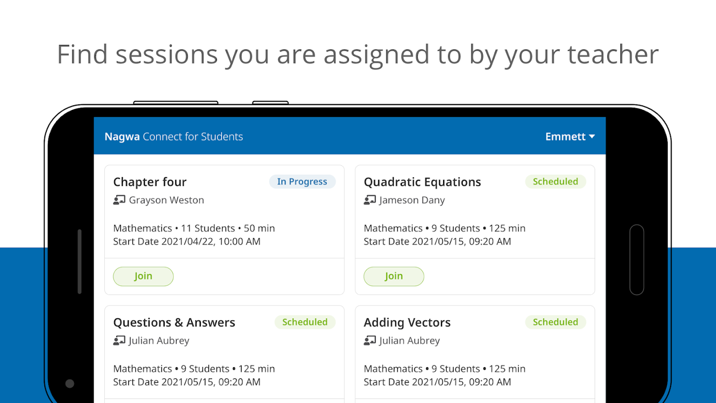Image resolution: width=716 pixels, height=403 pixels.
Task: Click Scheduled badge on Adding Vectors card
Action: (555, 322)
